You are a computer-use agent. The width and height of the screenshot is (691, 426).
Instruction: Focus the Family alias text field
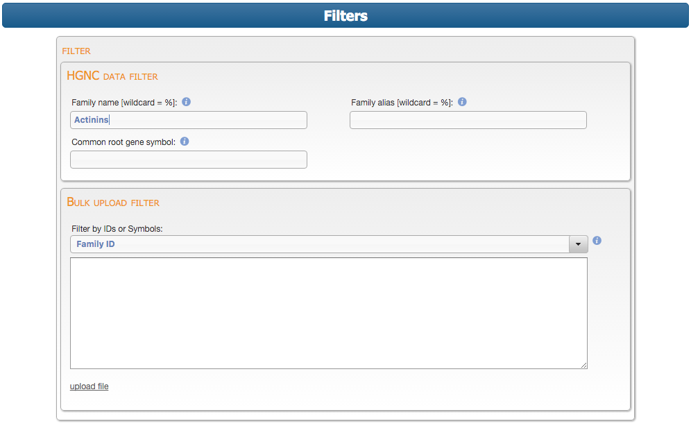coord(468,120)
